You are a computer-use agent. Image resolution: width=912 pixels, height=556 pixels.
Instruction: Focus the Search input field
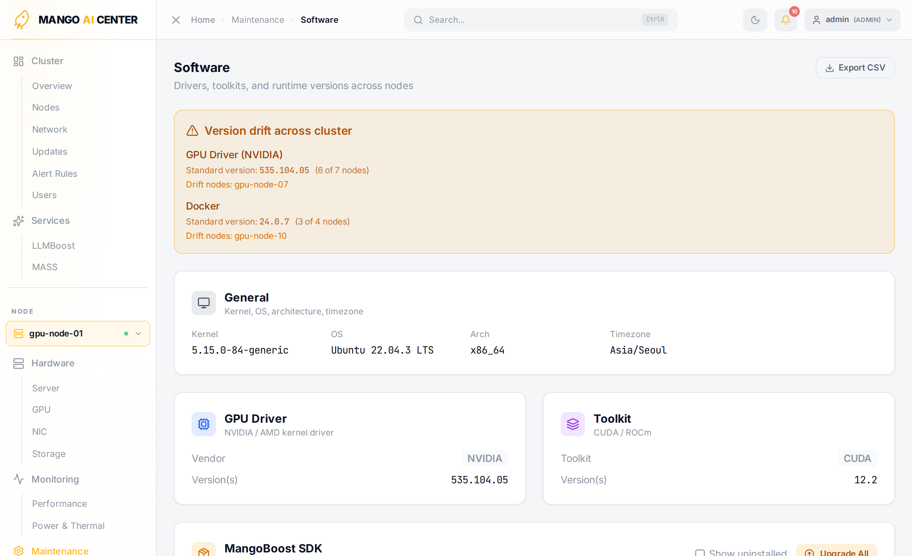tap(540, 20)
